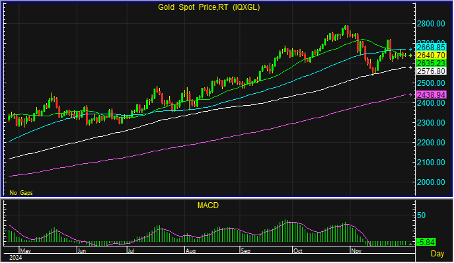Click the MACD indicator title
Screen dimensions: 454x263
(208, 206)
